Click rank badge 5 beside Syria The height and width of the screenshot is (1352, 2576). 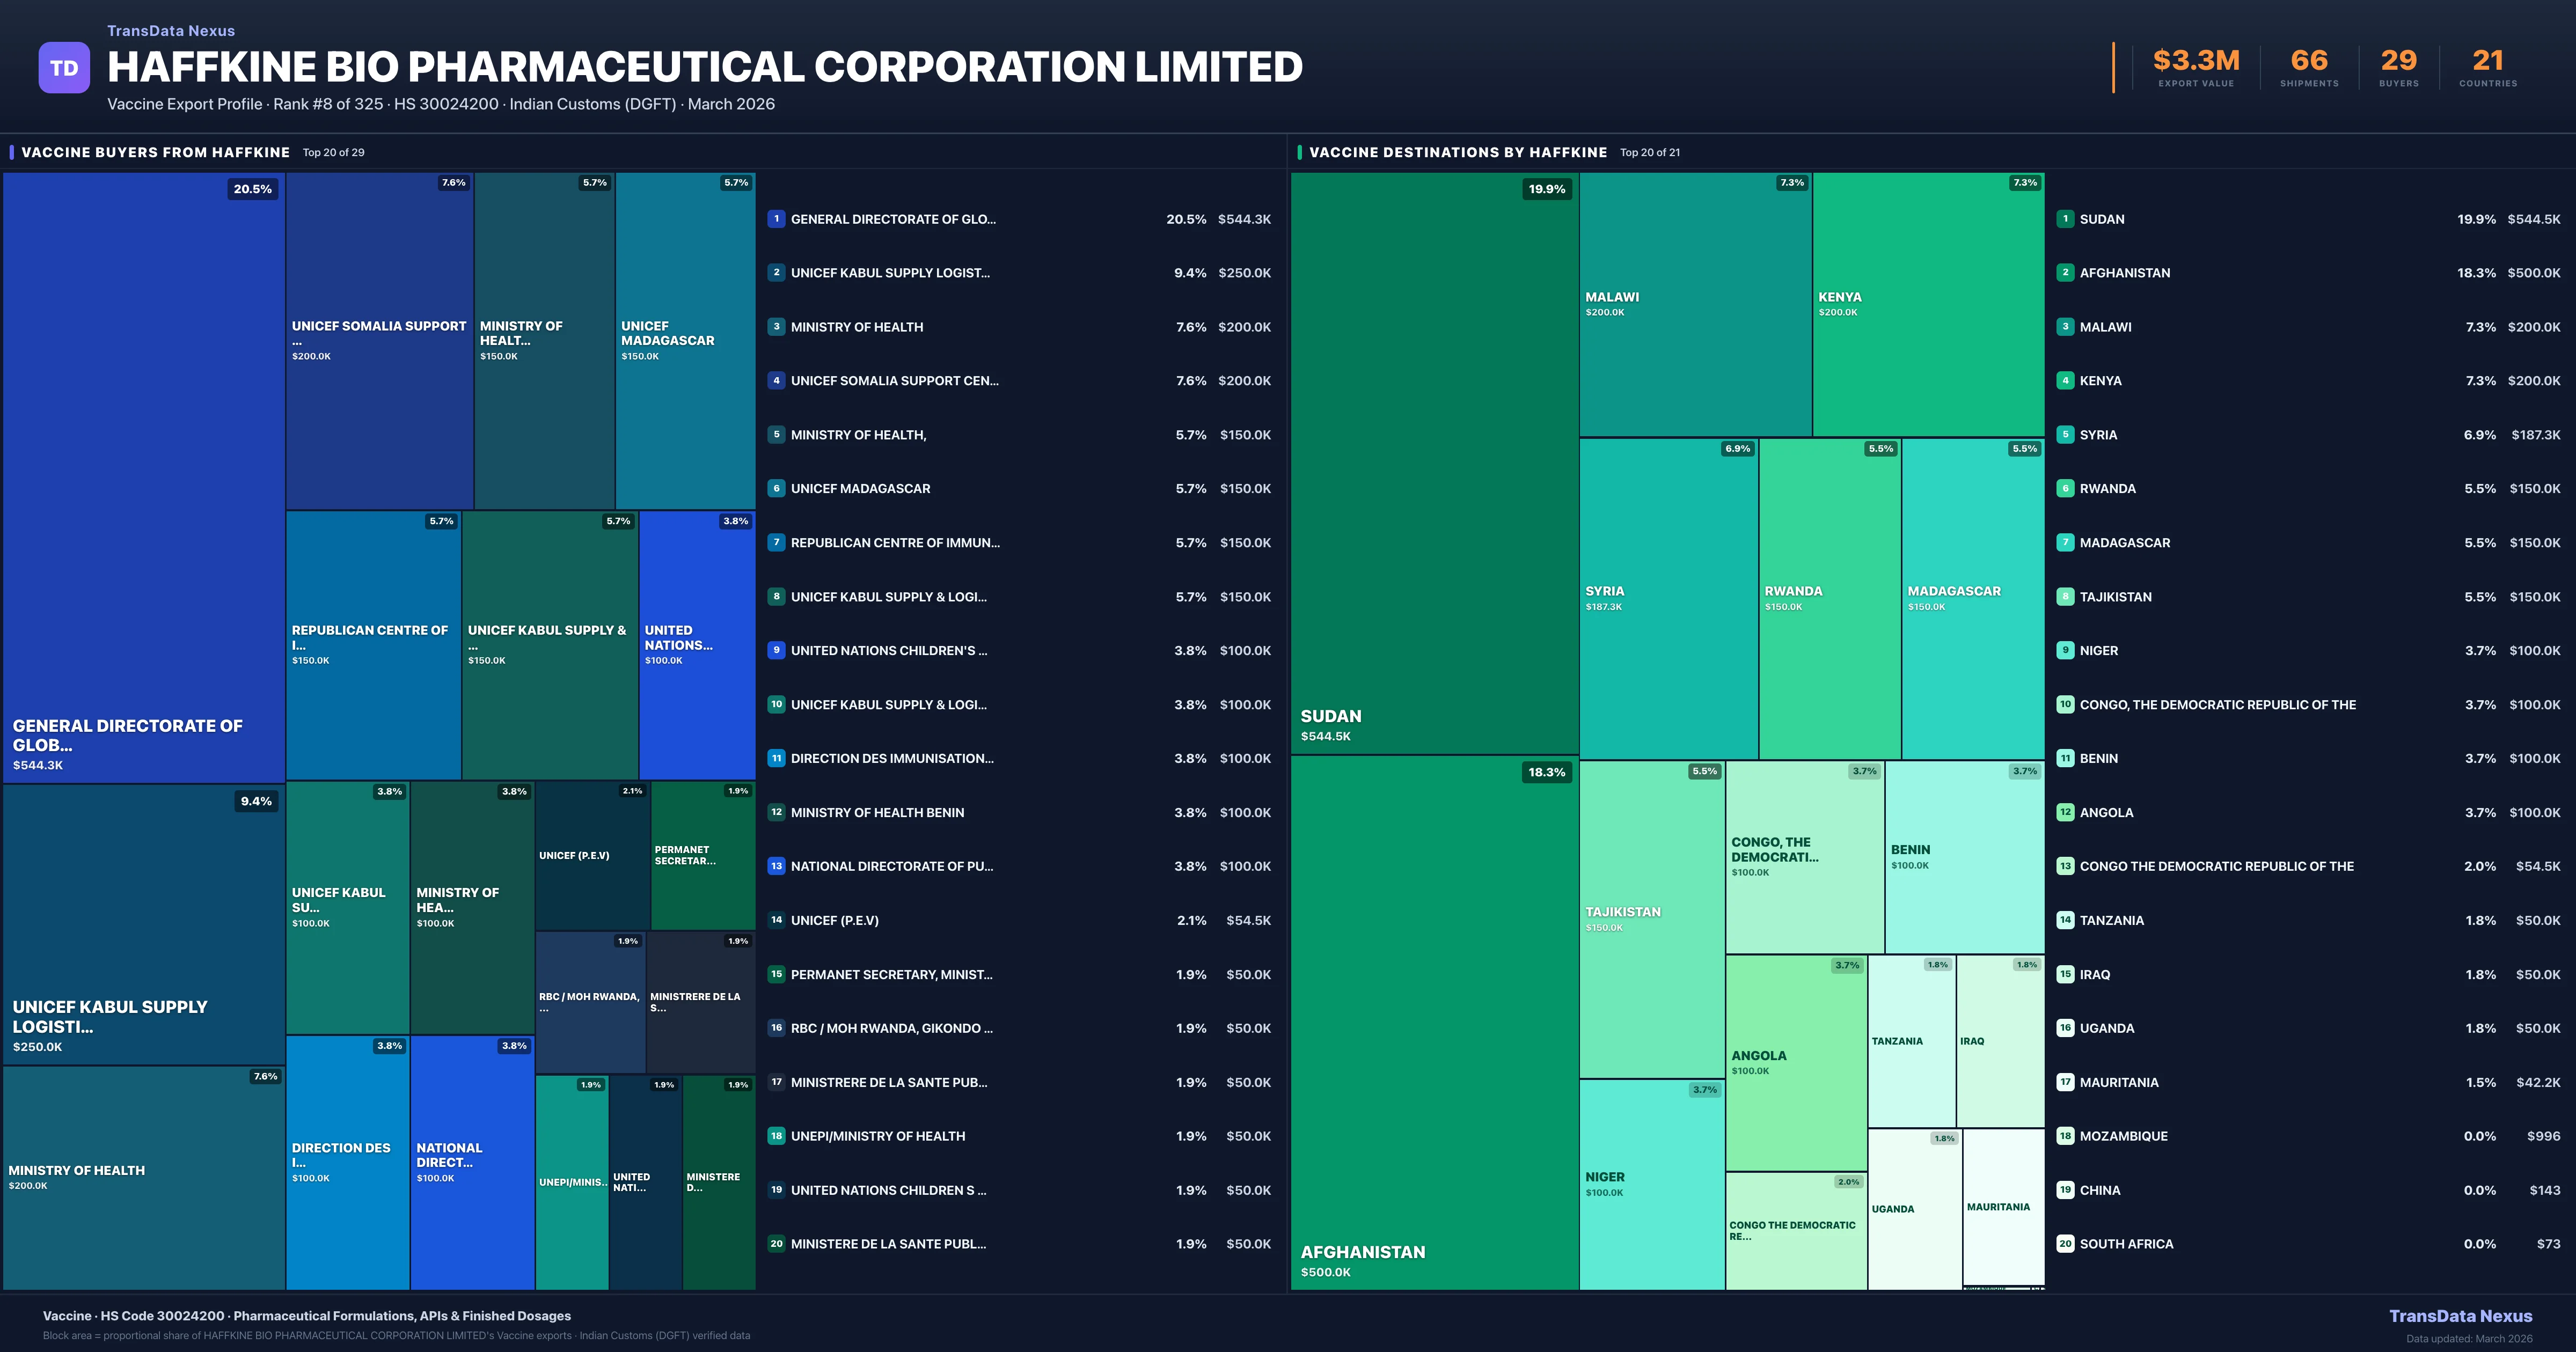coord(2065,435)
